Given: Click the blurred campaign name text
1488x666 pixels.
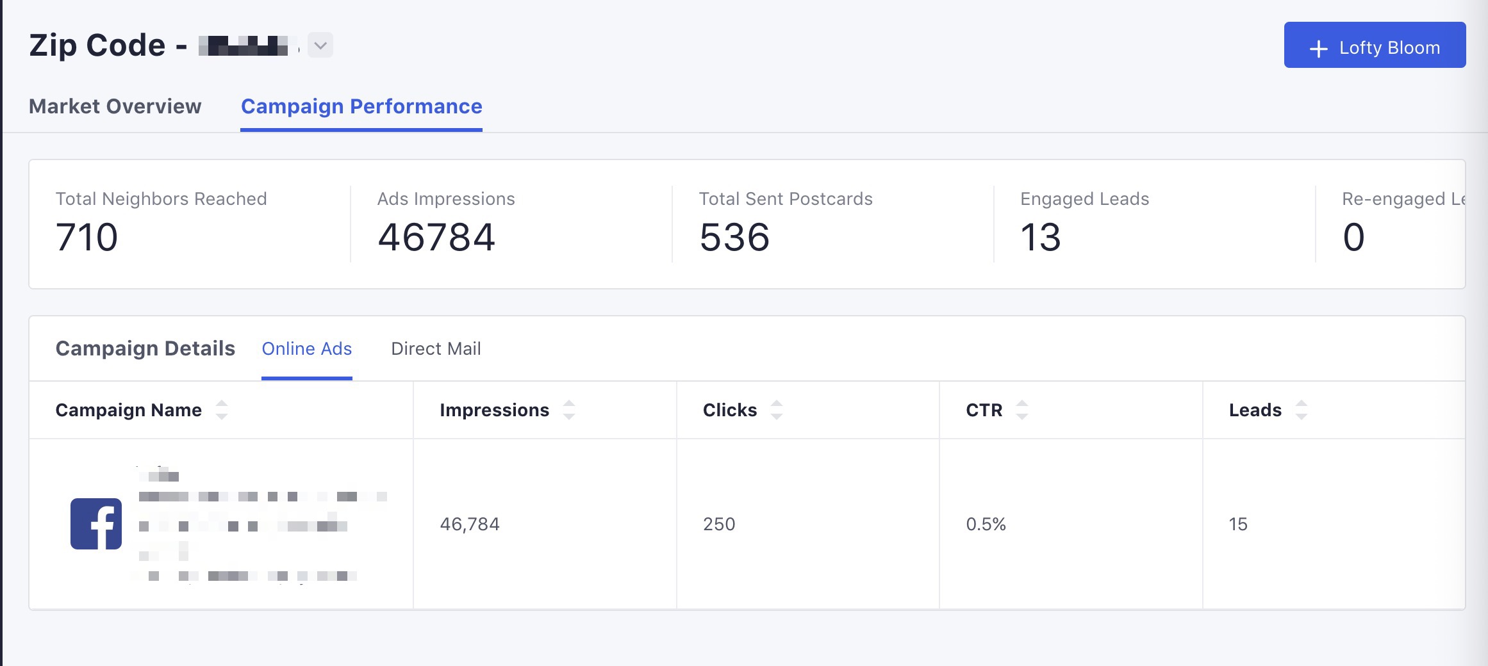Looking at the screenshot, I should tap(256, 524).
